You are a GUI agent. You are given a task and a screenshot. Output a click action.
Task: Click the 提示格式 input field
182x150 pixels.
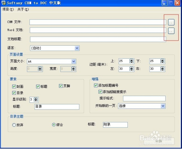[x=144, y=99]
